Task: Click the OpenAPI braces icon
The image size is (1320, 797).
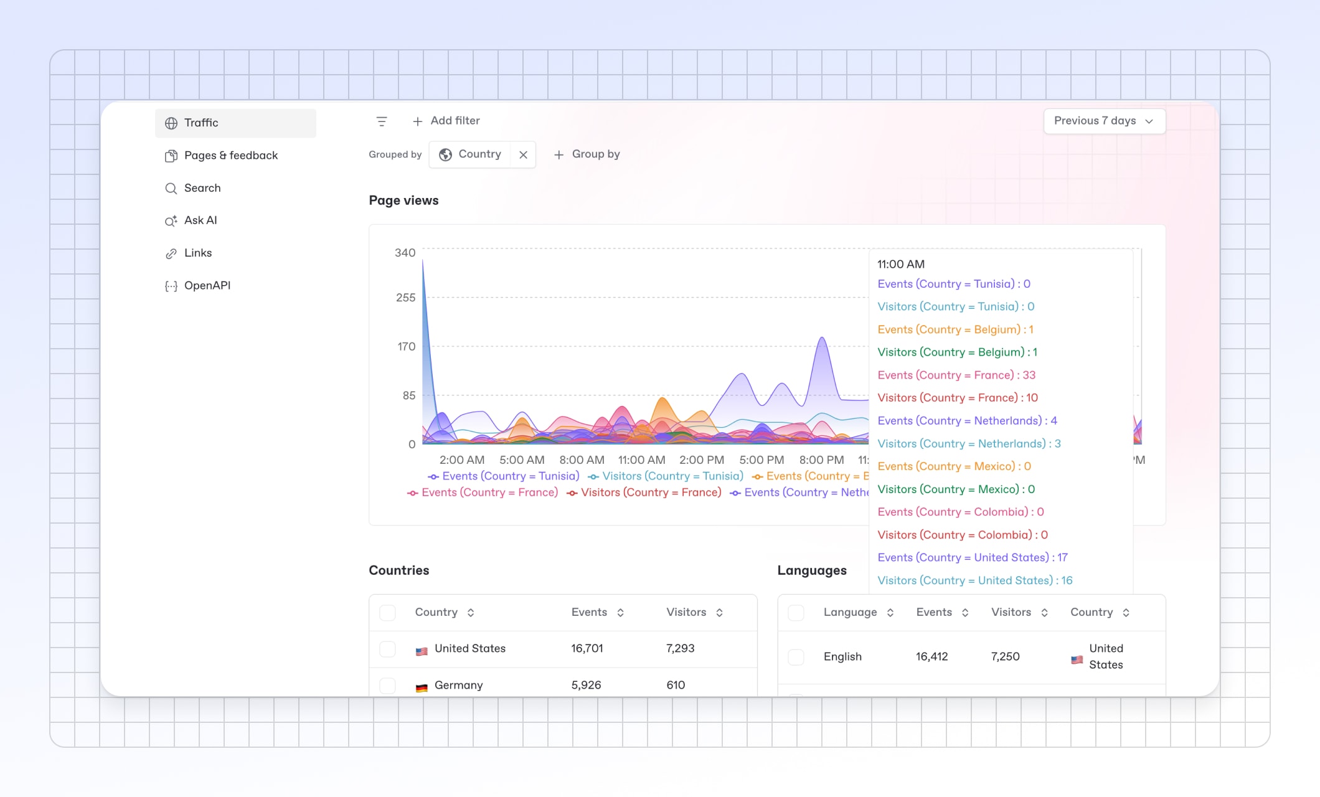Action: pyautogui.click(x=171, y=286)
